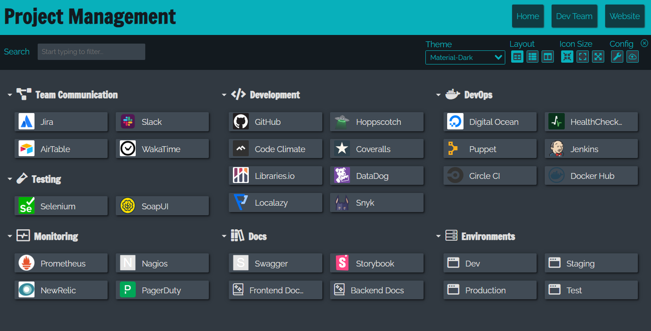
Task: Click the search filter input field
Action: click(91, 52)
